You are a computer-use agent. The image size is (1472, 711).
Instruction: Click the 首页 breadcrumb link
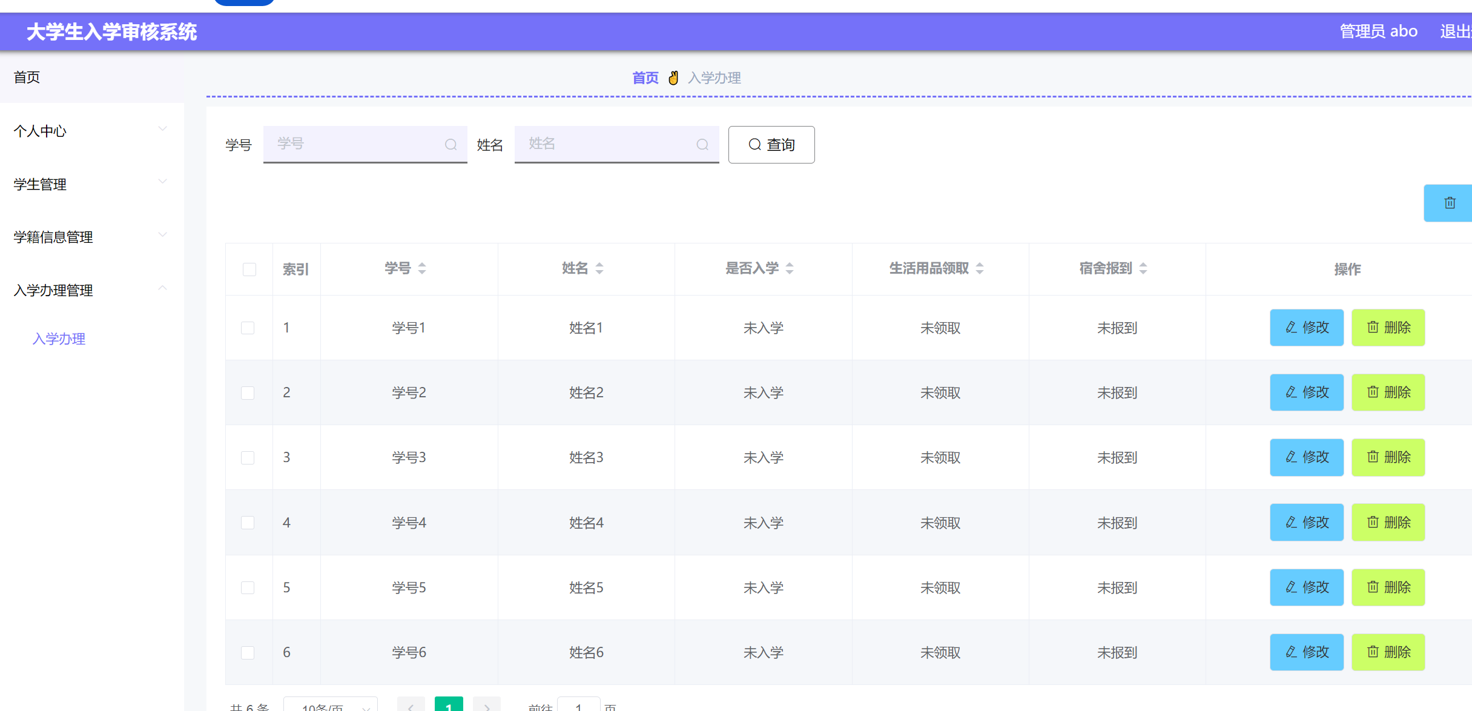coord(645,78)
